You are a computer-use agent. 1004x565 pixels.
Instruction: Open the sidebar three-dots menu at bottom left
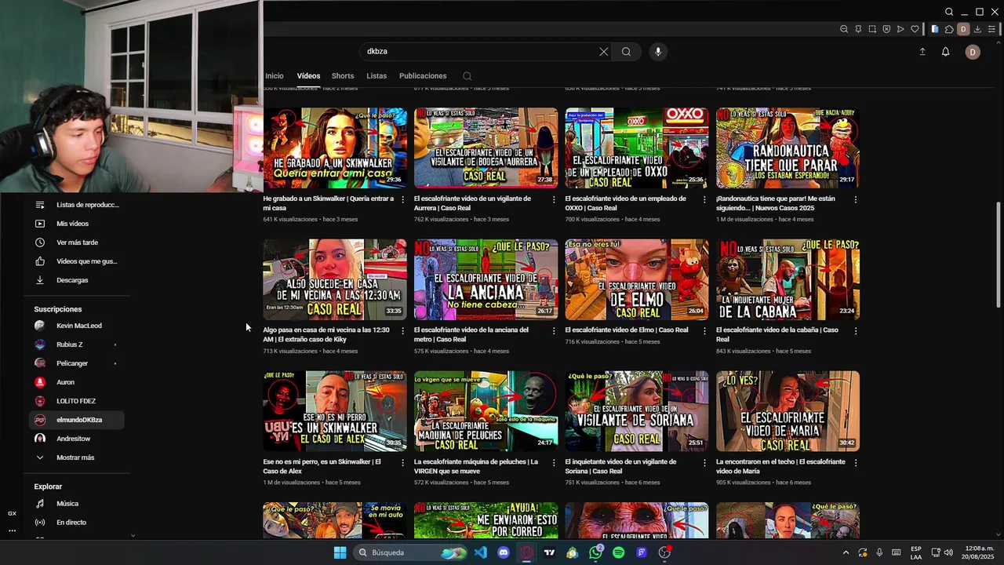click(12, 530)
